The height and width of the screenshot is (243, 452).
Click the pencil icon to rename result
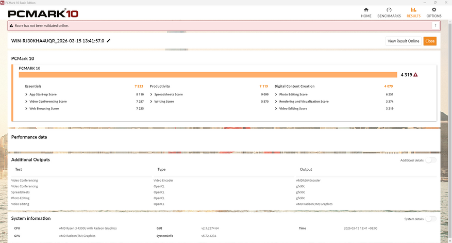tap(108, 41)
